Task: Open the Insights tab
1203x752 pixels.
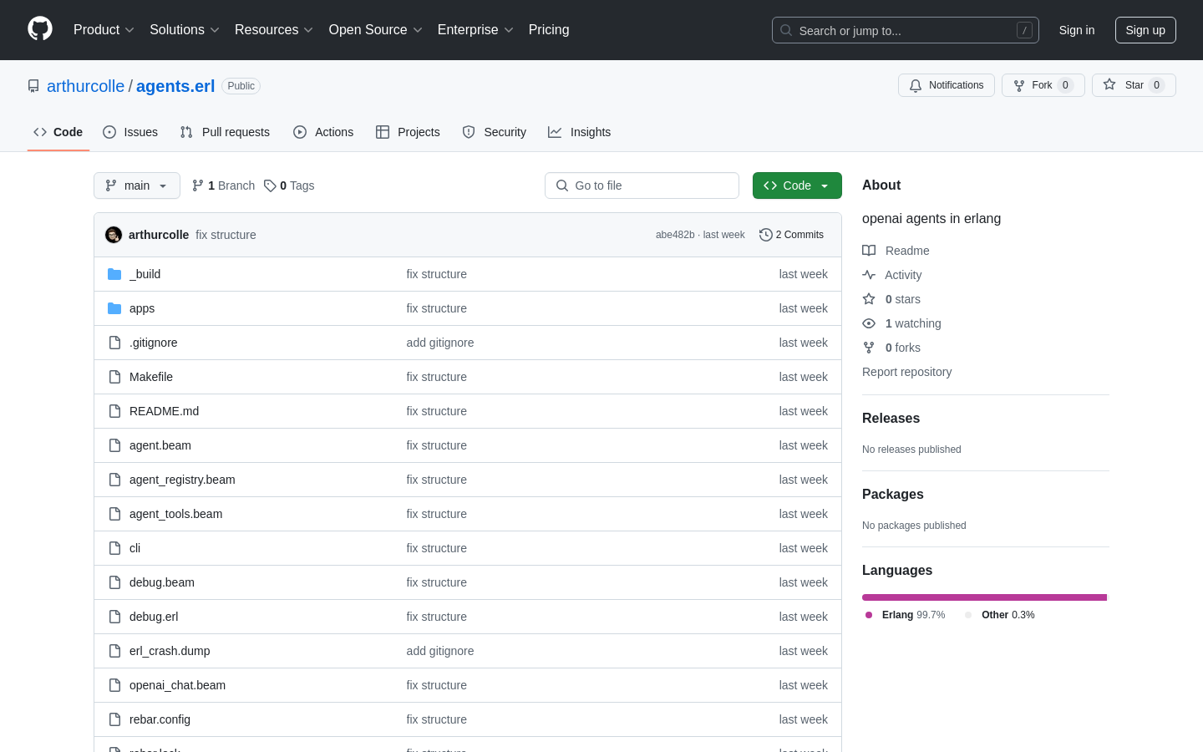Action: [x=580, y=132]
